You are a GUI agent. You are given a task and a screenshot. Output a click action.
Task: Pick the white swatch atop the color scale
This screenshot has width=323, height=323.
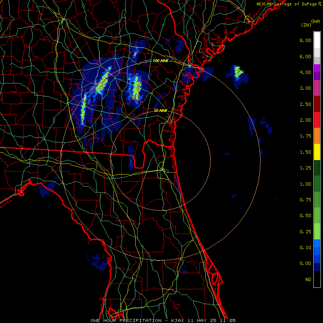point(317,40)
